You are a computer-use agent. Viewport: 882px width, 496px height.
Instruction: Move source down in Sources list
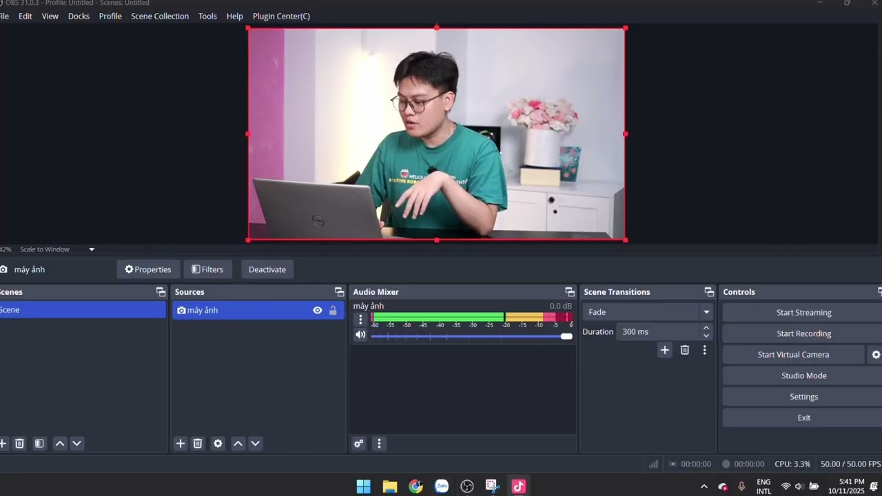point(256,444)
